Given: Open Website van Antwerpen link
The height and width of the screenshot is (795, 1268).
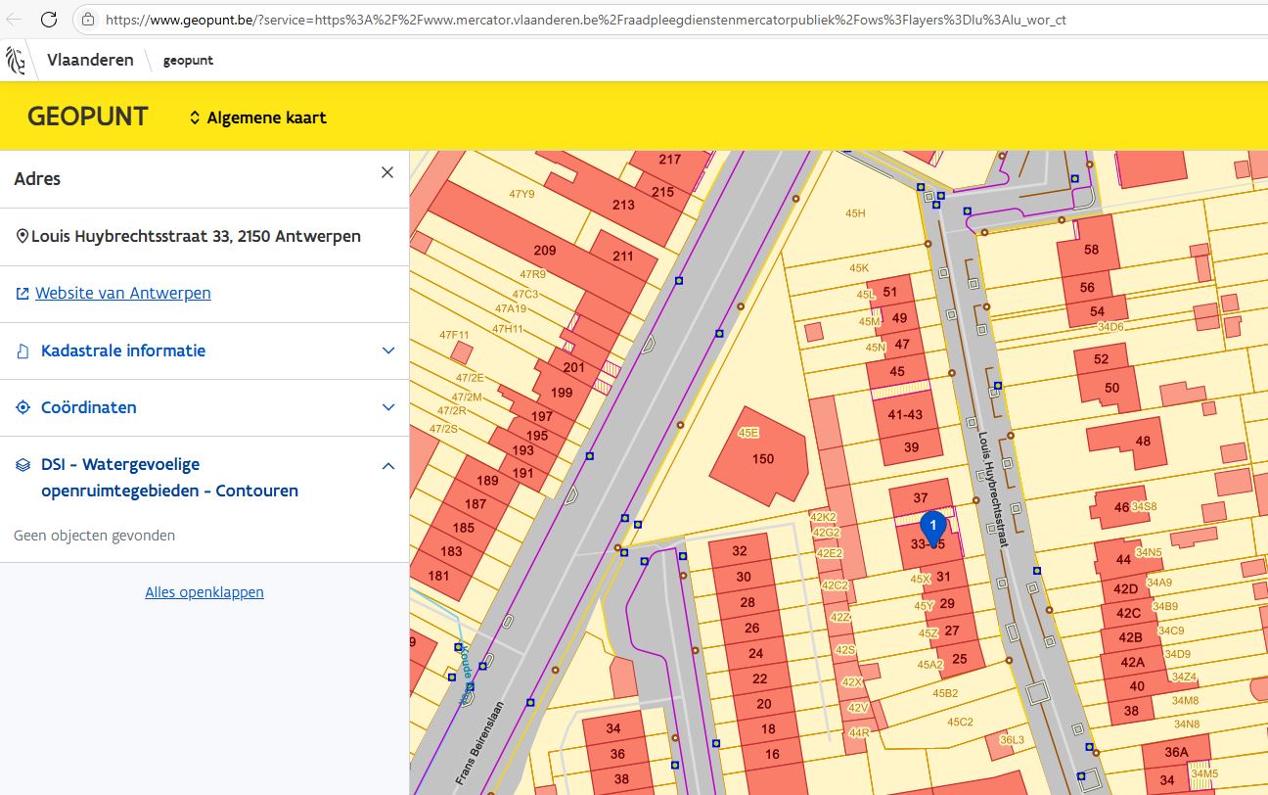Looking at the screenshot, I should 123,293.
